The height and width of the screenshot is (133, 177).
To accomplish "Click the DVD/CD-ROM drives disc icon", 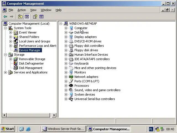I will click(x=71, y=41).
